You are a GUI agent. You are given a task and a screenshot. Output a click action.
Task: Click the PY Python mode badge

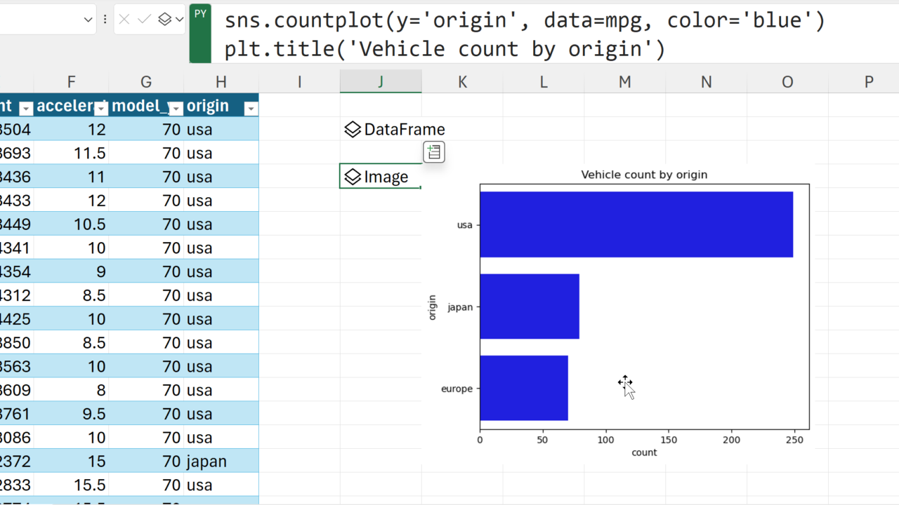pos(200,14)
